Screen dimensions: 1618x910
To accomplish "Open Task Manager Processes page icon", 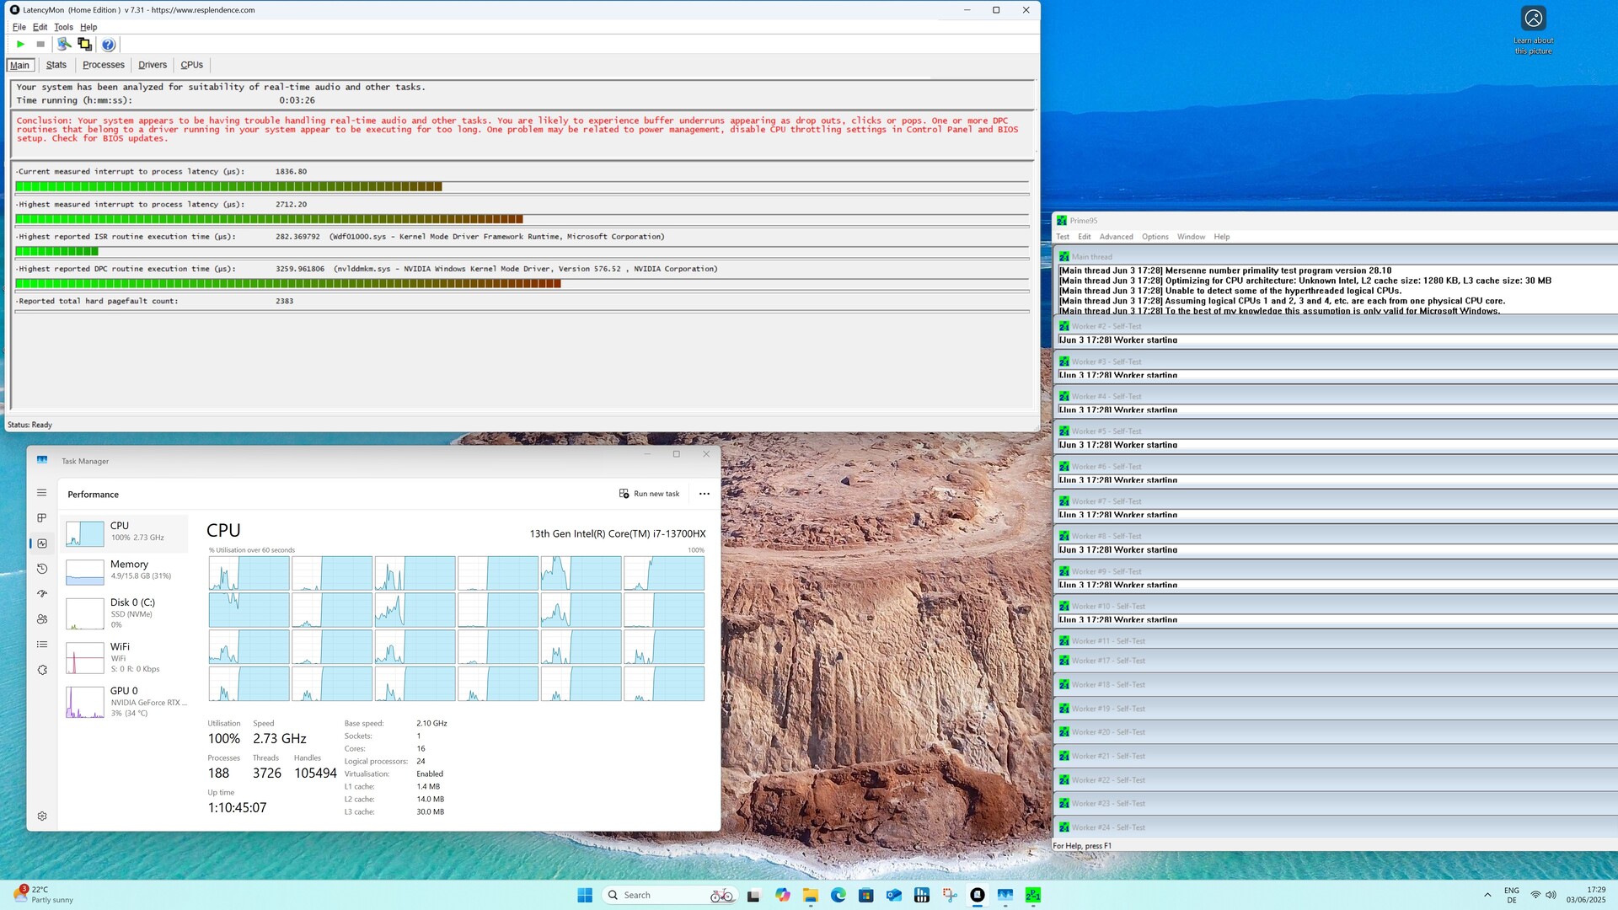I will click(42, 518).
